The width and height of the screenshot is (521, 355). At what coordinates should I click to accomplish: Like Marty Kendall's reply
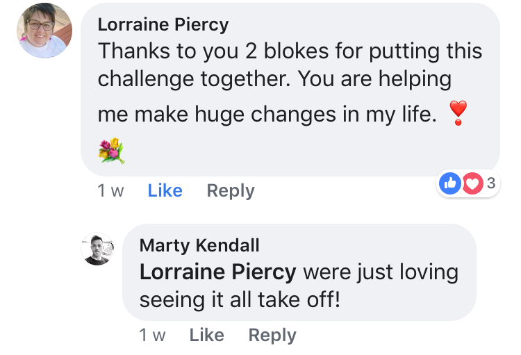207,336
